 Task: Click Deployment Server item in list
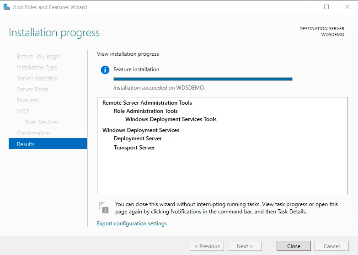point(138,138)
